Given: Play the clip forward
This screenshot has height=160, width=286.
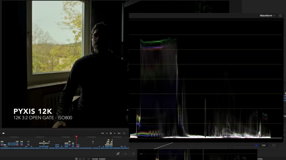Looking at the screenshot, I should [x=115, y=133].
